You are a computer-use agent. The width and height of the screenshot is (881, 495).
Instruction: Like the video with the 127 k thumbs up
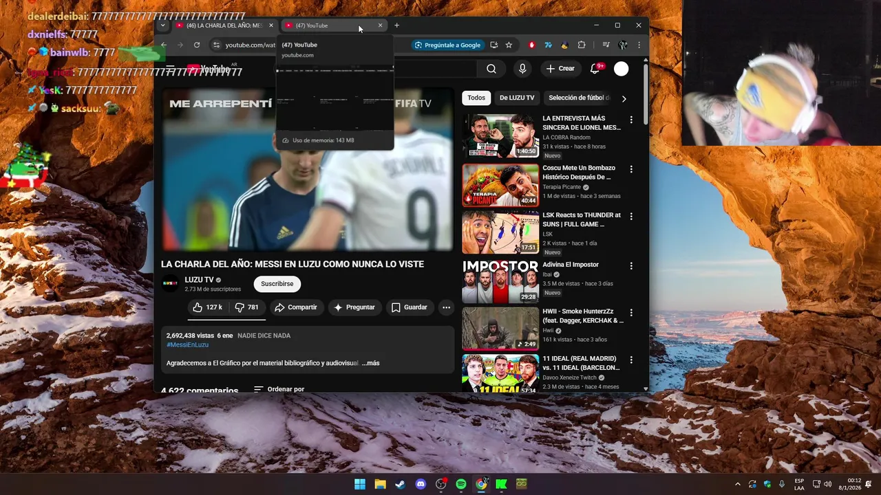tap(208, 307)
